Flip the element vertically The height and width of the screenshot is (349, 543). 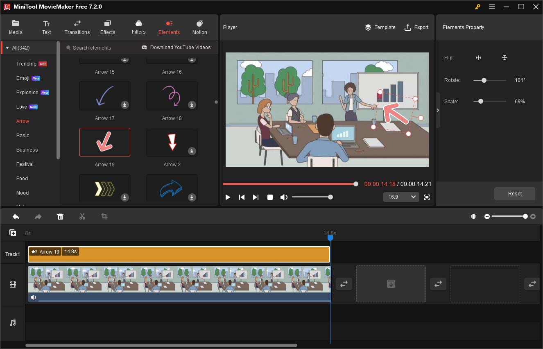(505, 58)
